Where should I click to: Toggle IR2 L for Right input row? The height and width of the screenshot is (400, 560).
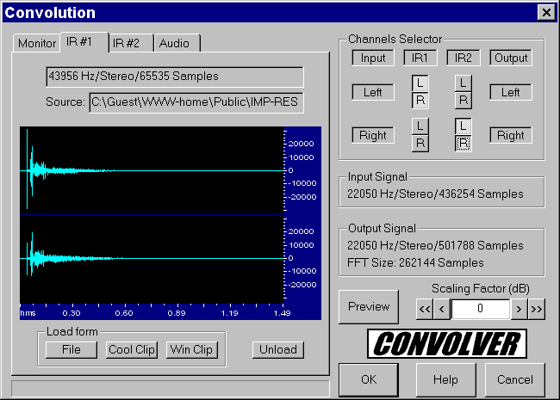click(x=464, y=126)
